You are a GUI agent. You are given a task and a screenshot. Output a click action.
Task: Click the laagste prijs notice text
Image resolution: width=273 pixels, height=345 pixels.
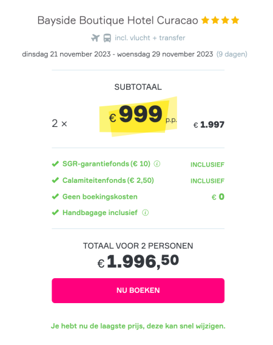pos(138,326)
